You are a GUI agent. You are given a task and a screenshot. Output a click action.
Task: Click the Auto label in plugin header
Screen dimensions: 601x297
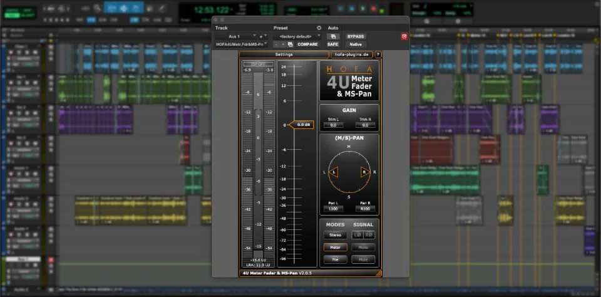333,28
